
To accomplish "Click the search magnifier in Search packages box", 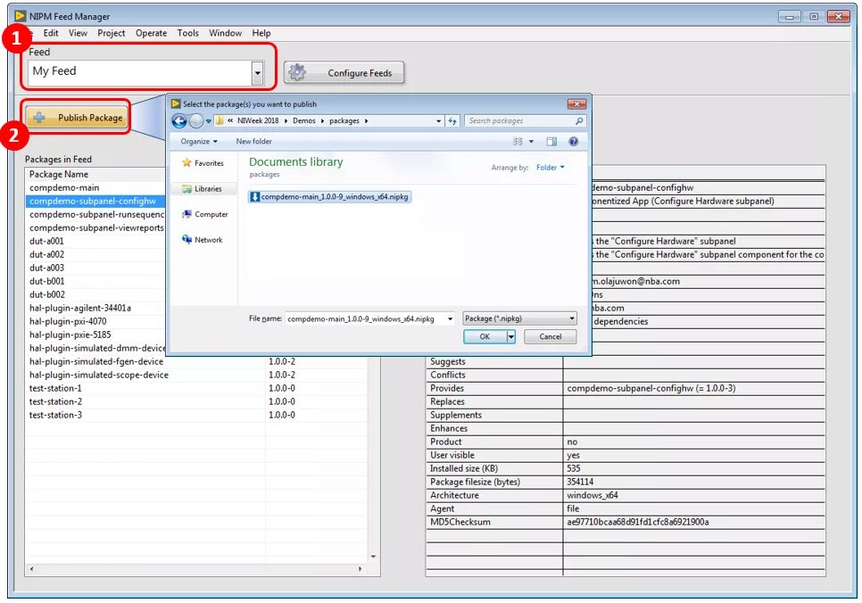I will click(x=579, y=121).
